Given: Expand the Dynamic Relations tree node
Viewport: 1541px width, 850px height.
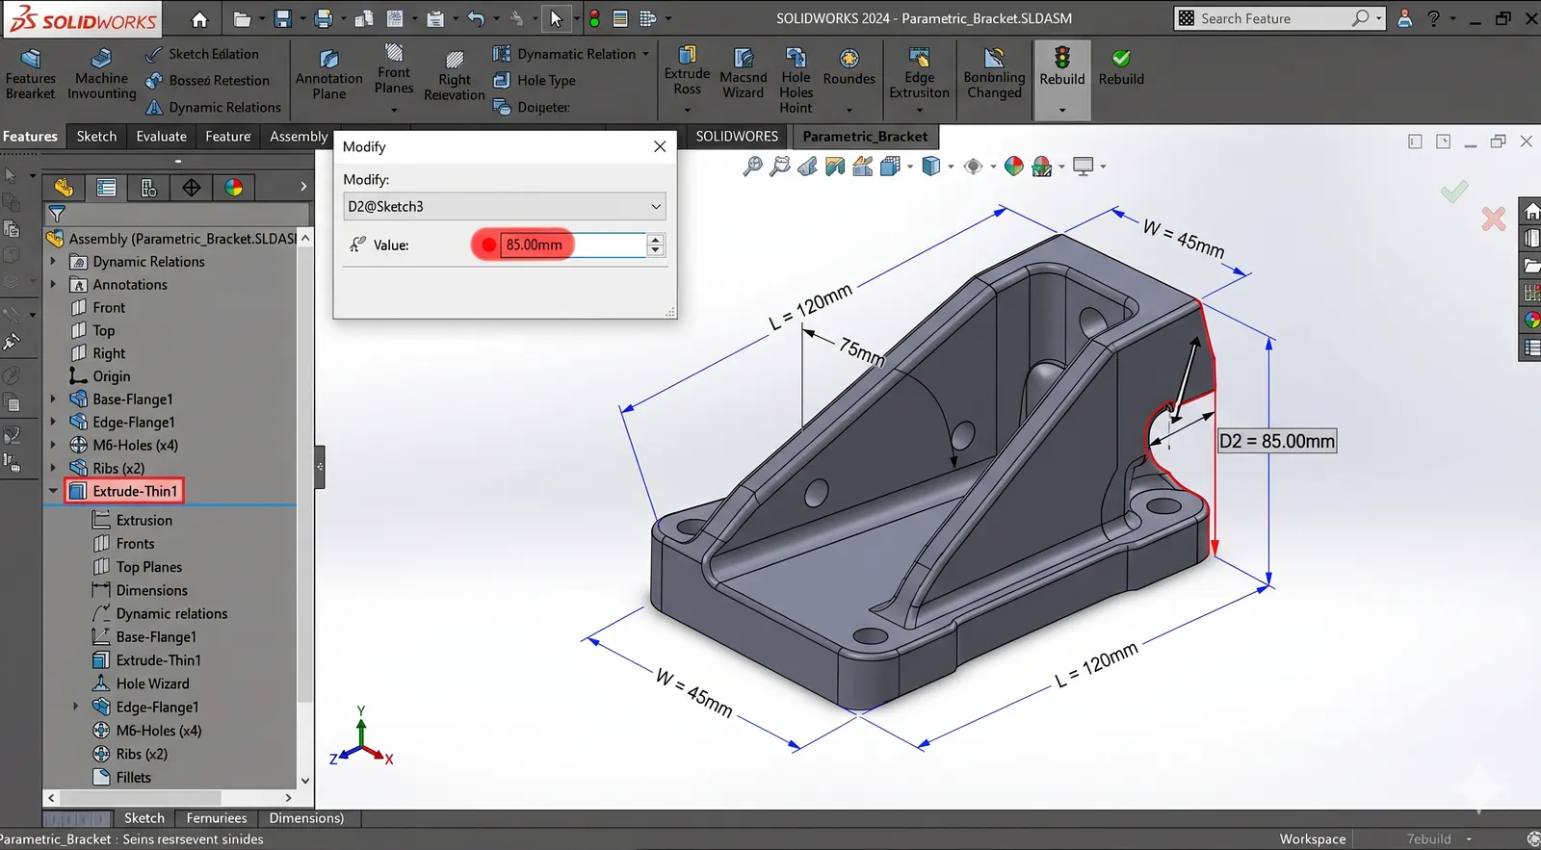Looking at the screenshot, I should 53,262.
